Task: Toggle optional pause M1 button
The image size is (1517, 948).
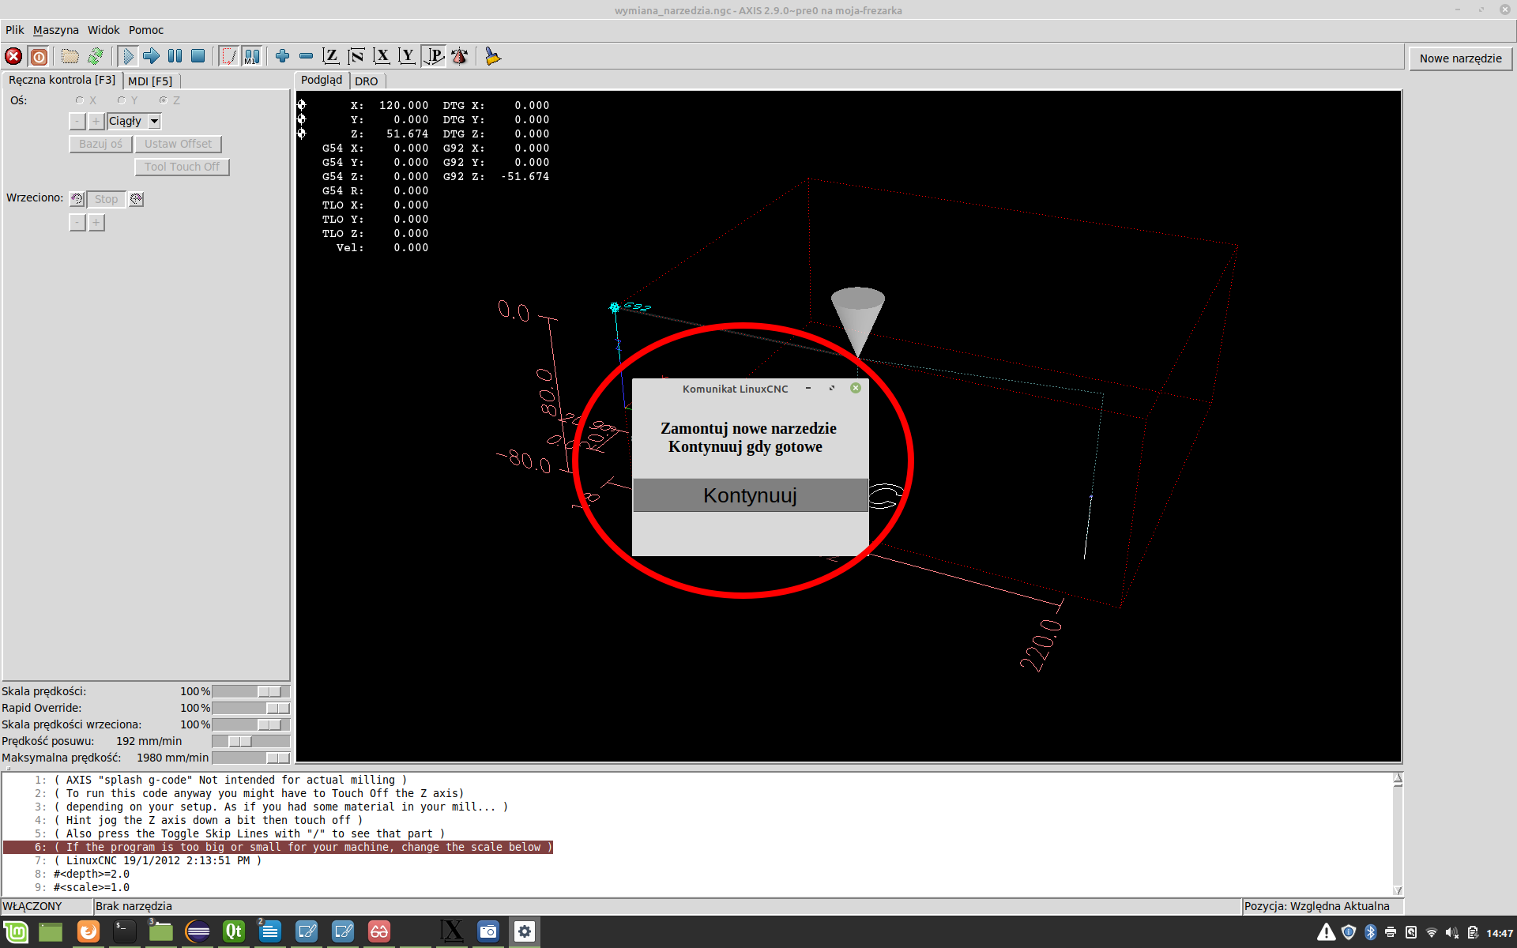Action: pyautogui.click(x=252, y=56)
